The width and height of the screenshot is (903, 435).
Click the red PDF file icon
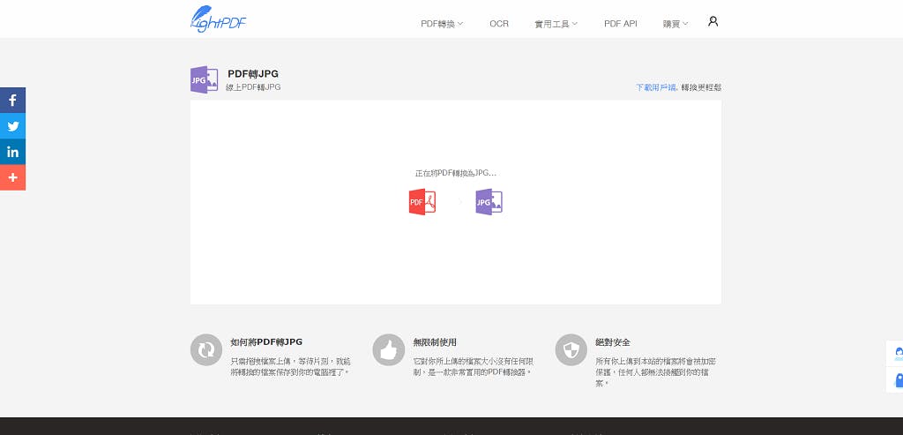[x=422, y=202]
